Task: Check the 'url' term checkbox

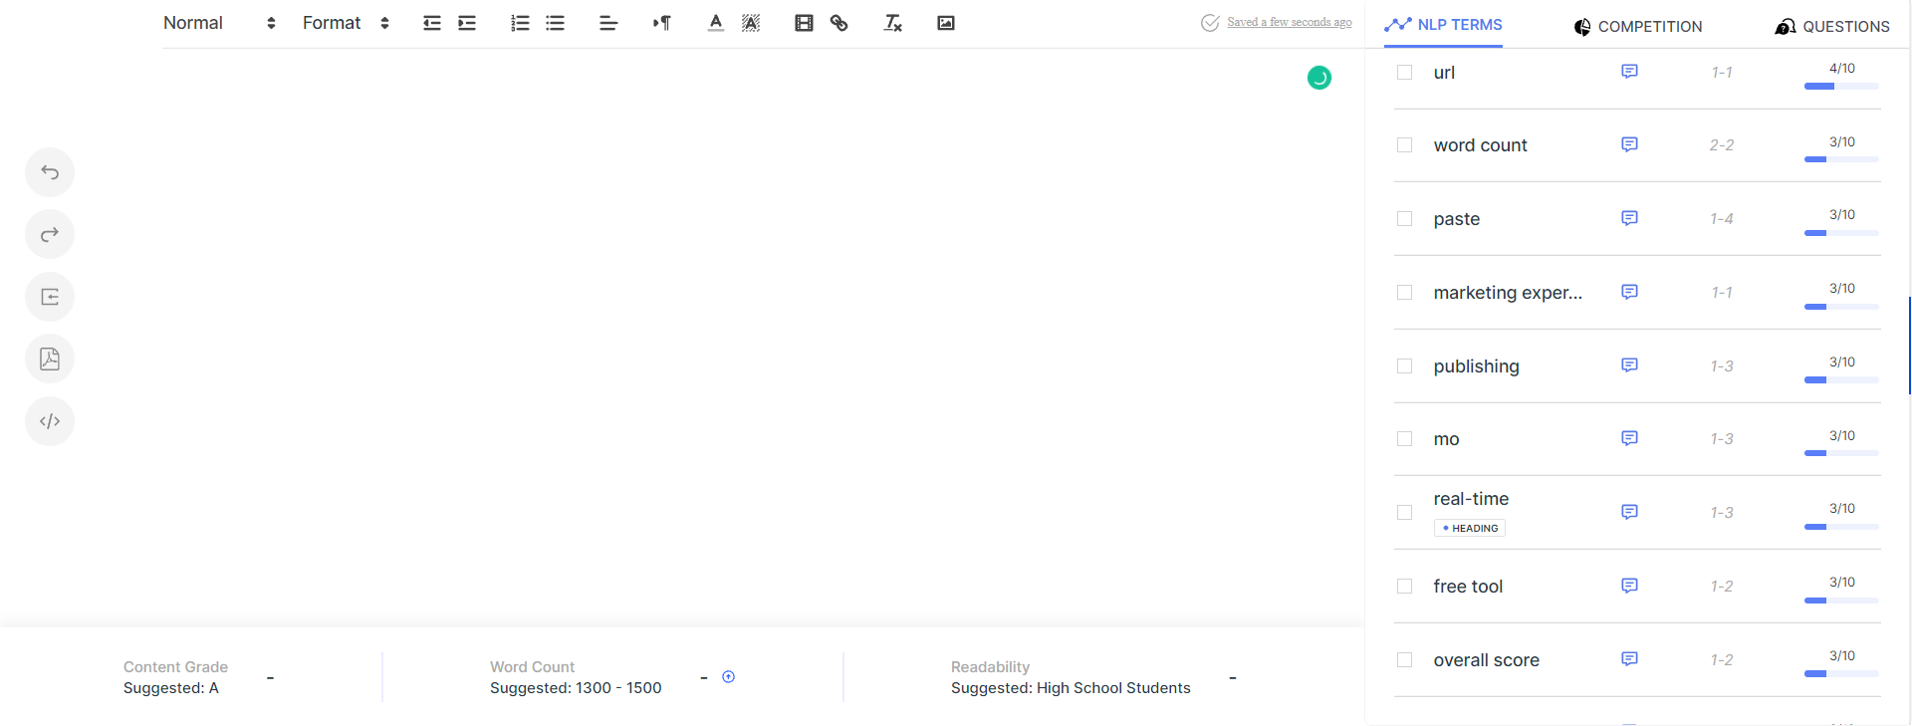Action: (1404, 73)
